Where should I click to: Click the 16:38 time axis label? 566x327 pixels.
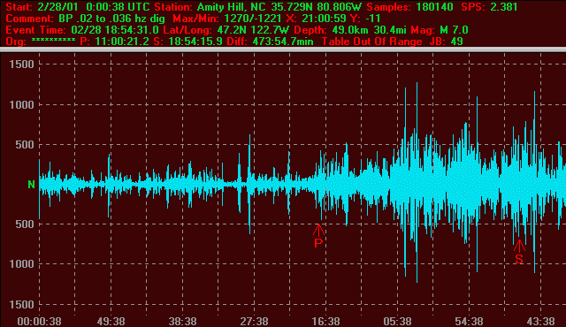[326, 321]
